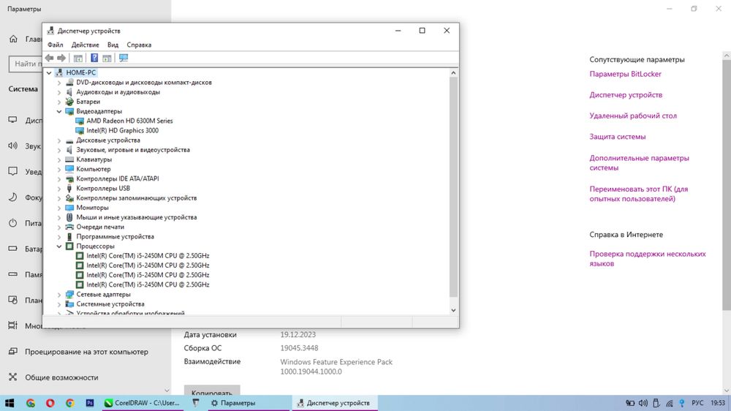731x411 pixels.
Task: Click the blue question mark Help toolbar icon
Action: 94,58
